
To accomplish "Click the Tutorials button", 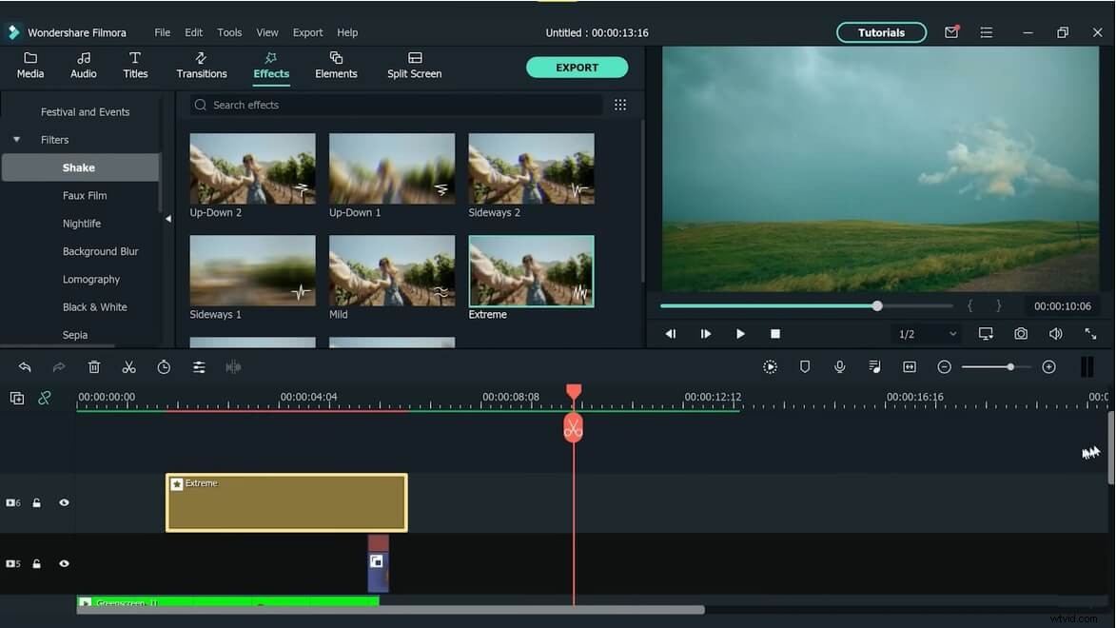I will coord(881,32).
